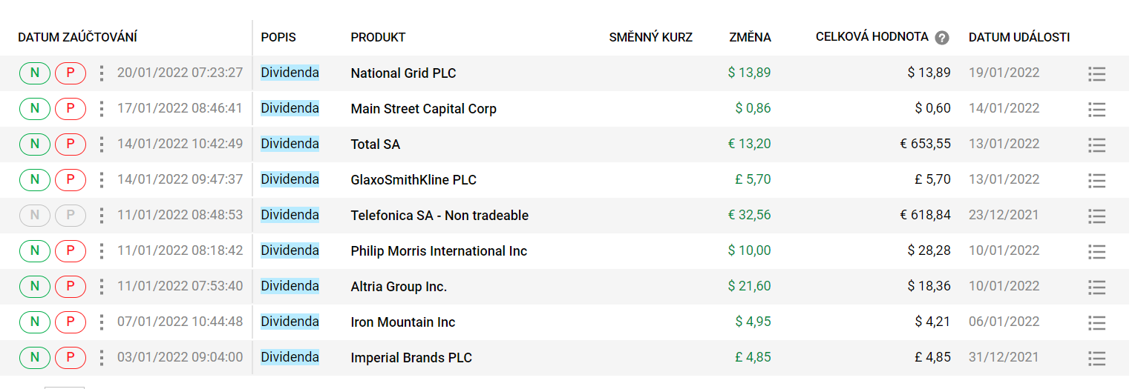This screenshot has width=1141, height=389.
Task: Open three-dot menu for Main Street Capital Corp
Action: click(102, 109)
